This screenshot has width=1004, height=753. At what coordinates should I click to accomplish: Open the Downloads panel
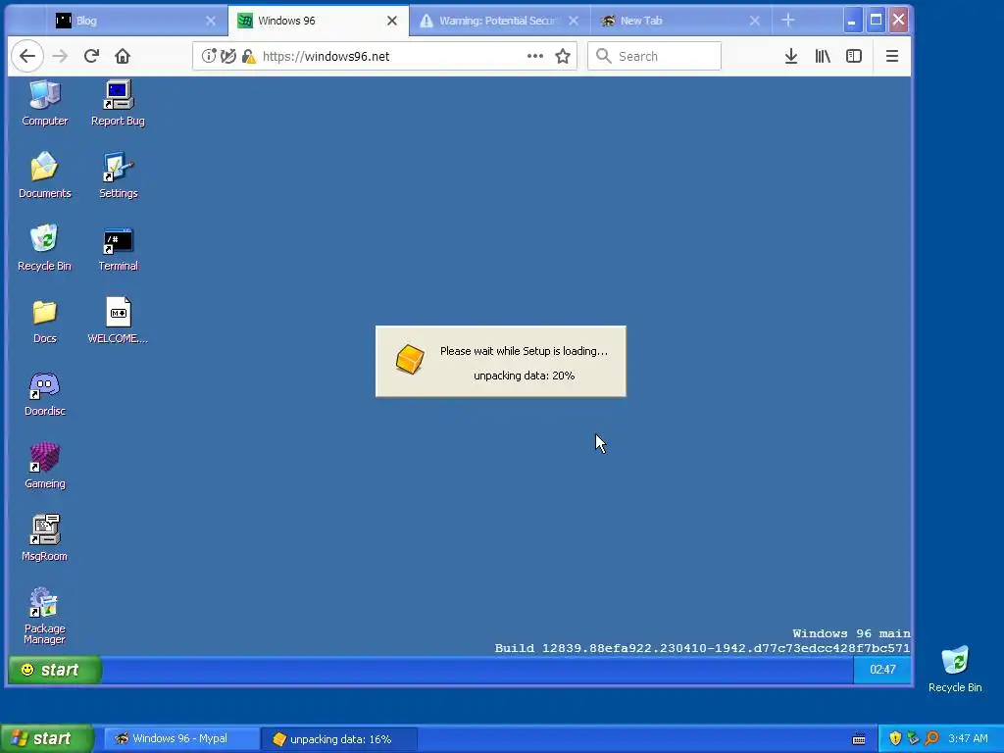click(791, 56)
